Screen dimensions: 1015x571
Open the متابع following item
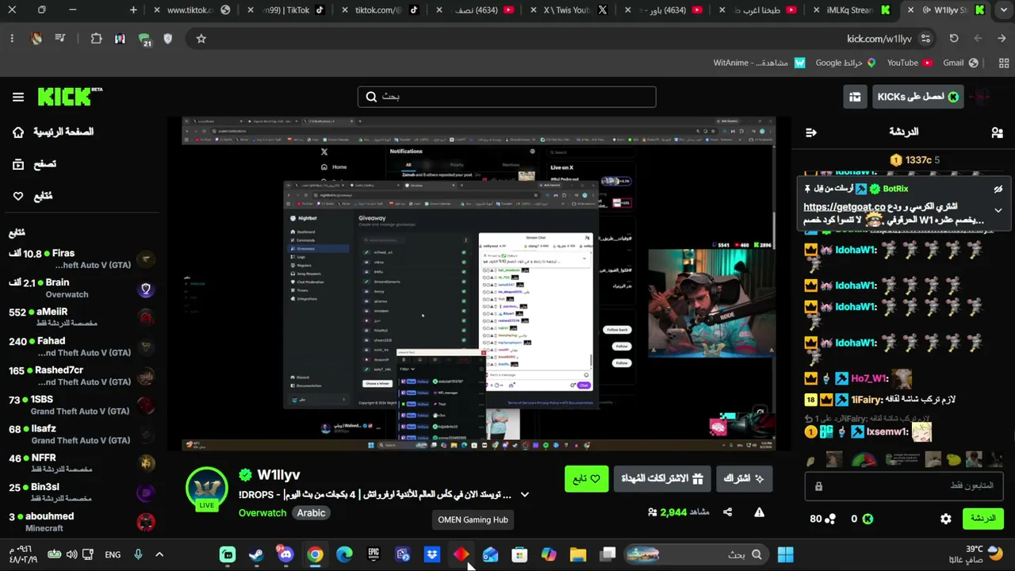[x=34, y=196]
